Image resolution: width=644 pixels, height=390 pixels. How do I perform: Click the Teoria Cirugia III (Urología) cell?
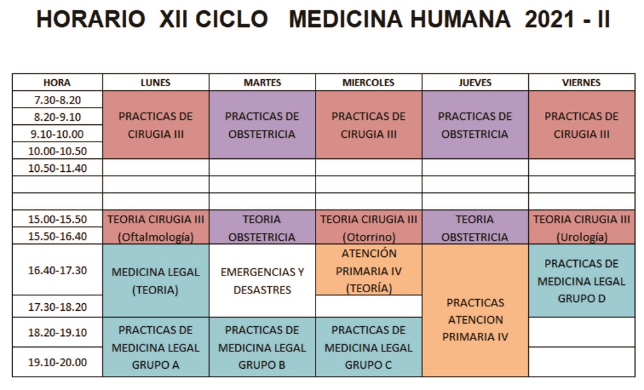pos(582,227)
